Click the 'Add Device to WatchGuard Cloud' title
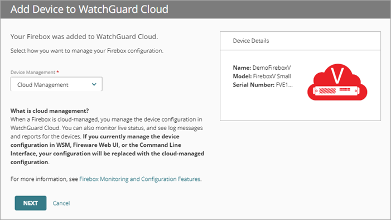The image size is (391, 220). point(89,9)
